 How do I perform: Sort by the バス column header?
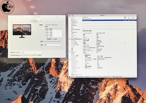pos(129,17)
